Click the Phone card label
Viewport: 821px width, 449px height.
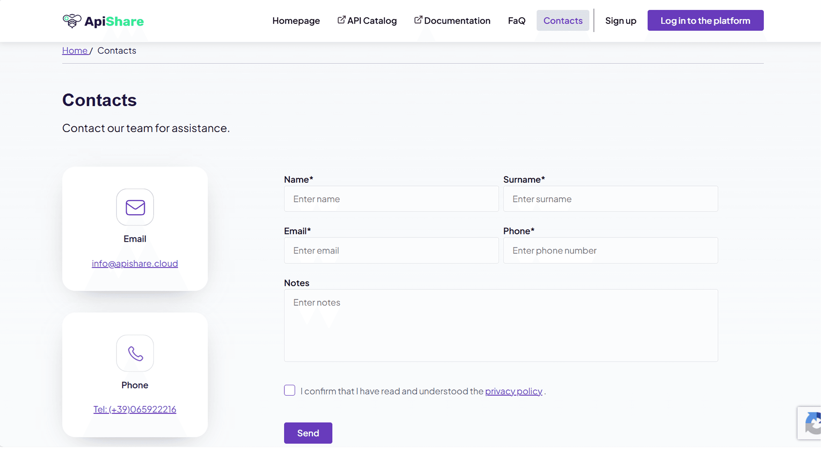(135, 385)
